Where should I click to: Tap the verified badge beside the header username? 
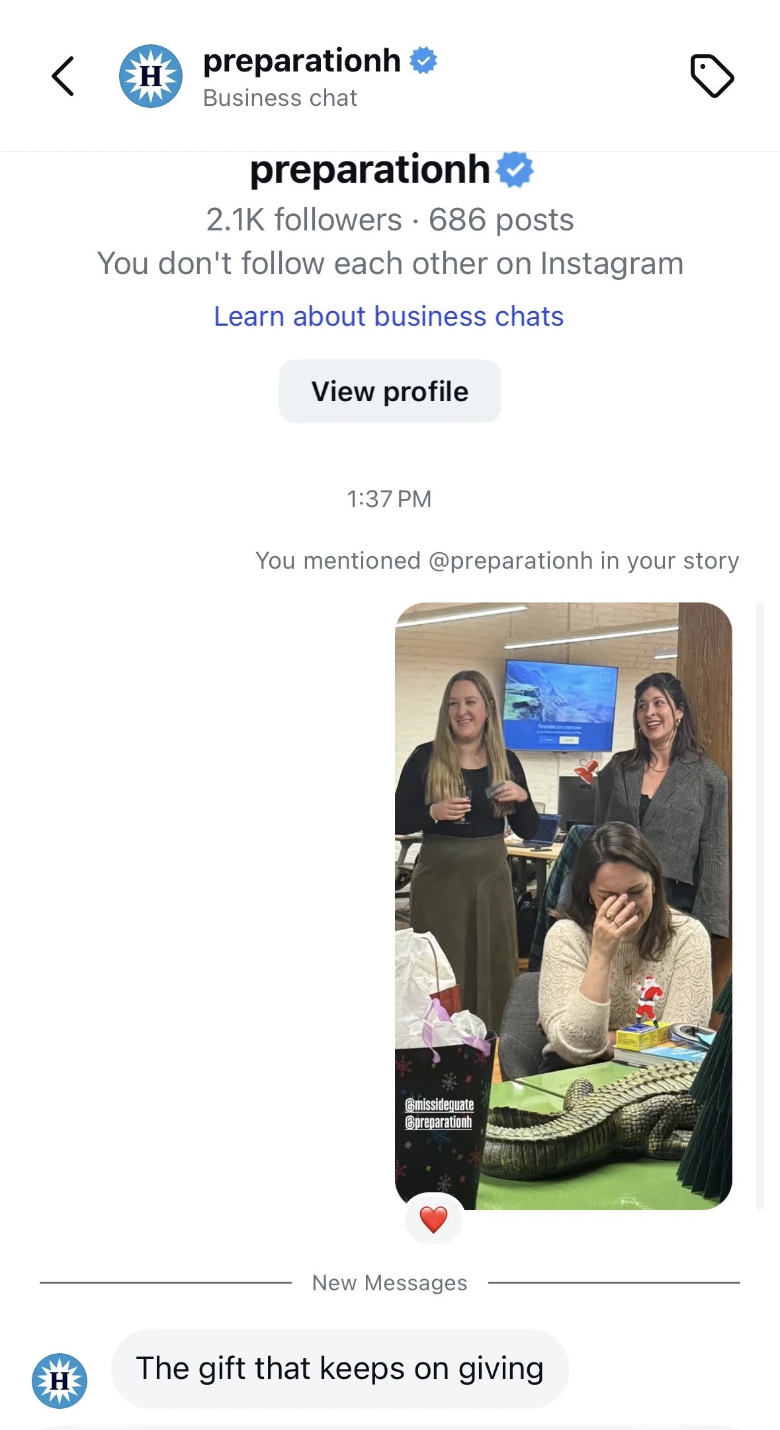pyautogui.click(x=423, y=60)
